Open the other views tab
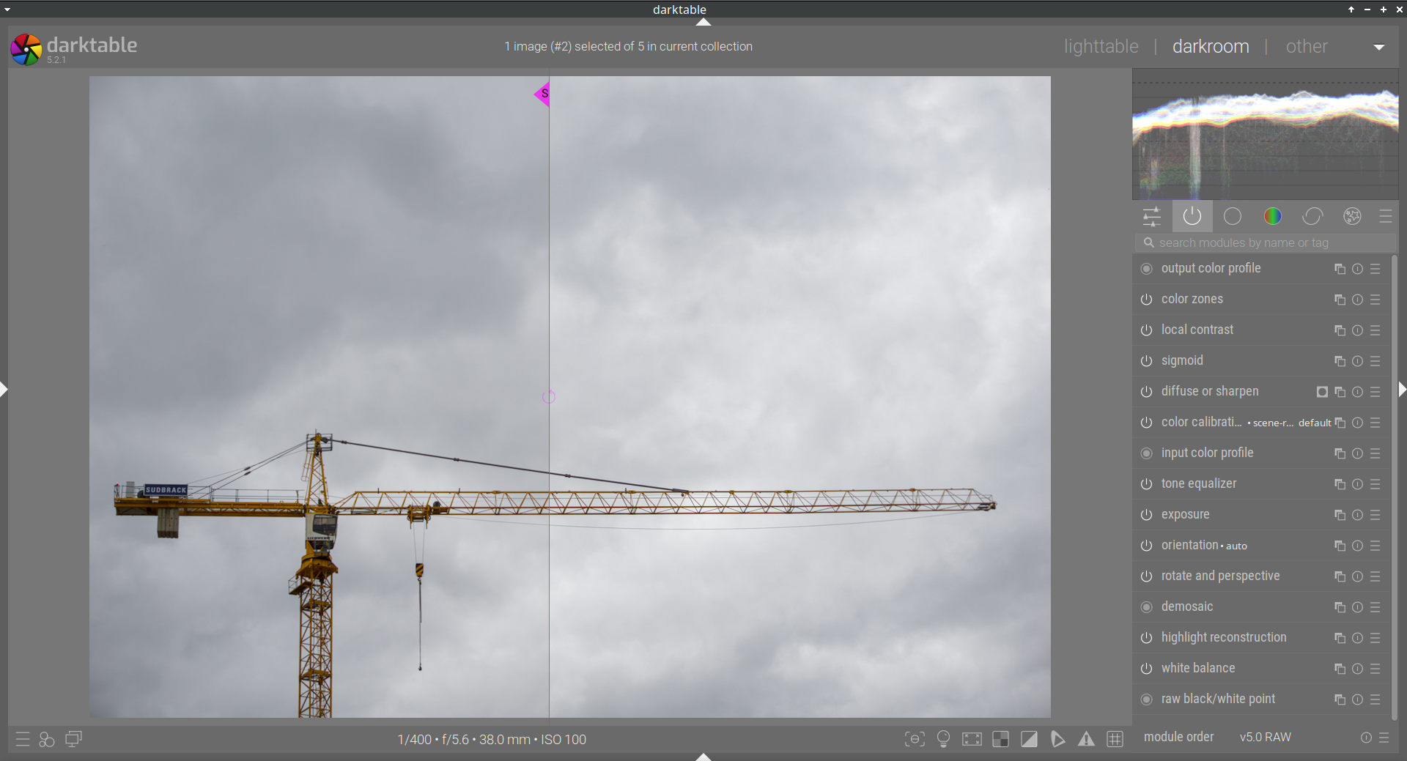Screen dimensions: 1407x761 pyautogui.click(x=1306, y=47)
